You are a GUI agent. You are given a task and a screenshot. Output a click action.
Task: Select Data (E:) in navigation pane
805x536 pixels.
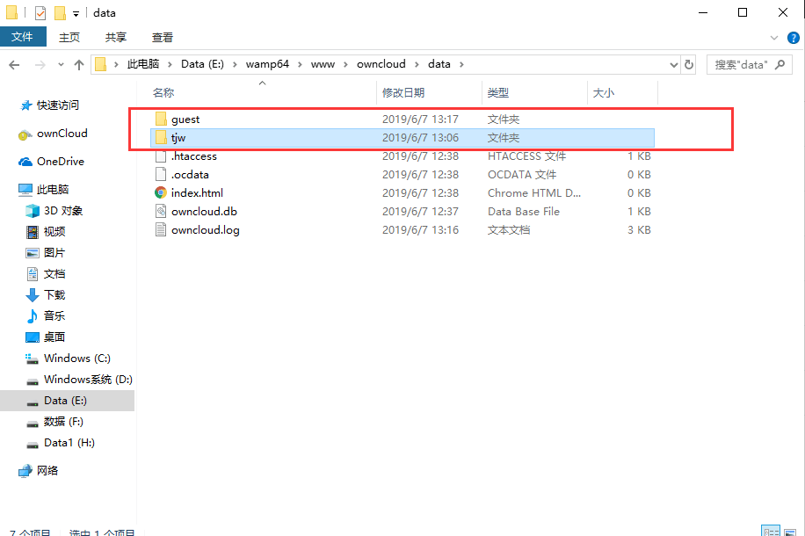tap(68, 401)
